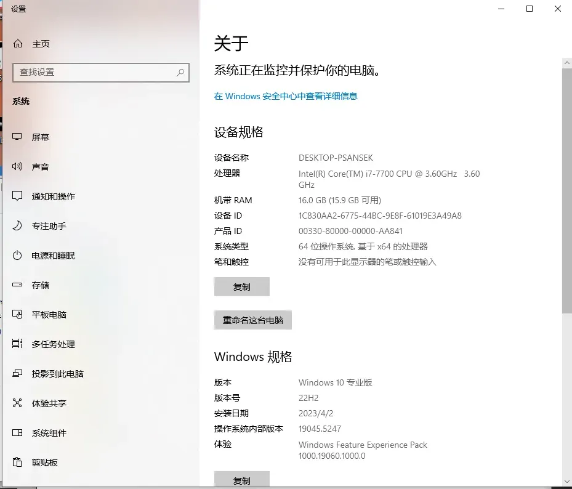The image size is (572, 489).
Task: Click the processor value Intel Core i7-7700
Action: [389, 179]
